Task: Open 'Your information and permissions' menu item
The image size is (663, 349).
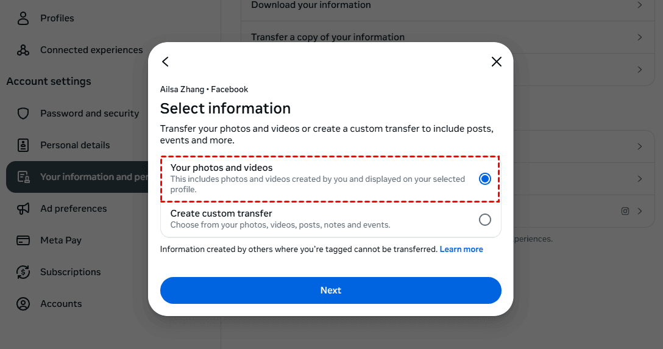Action: (85, 177)
